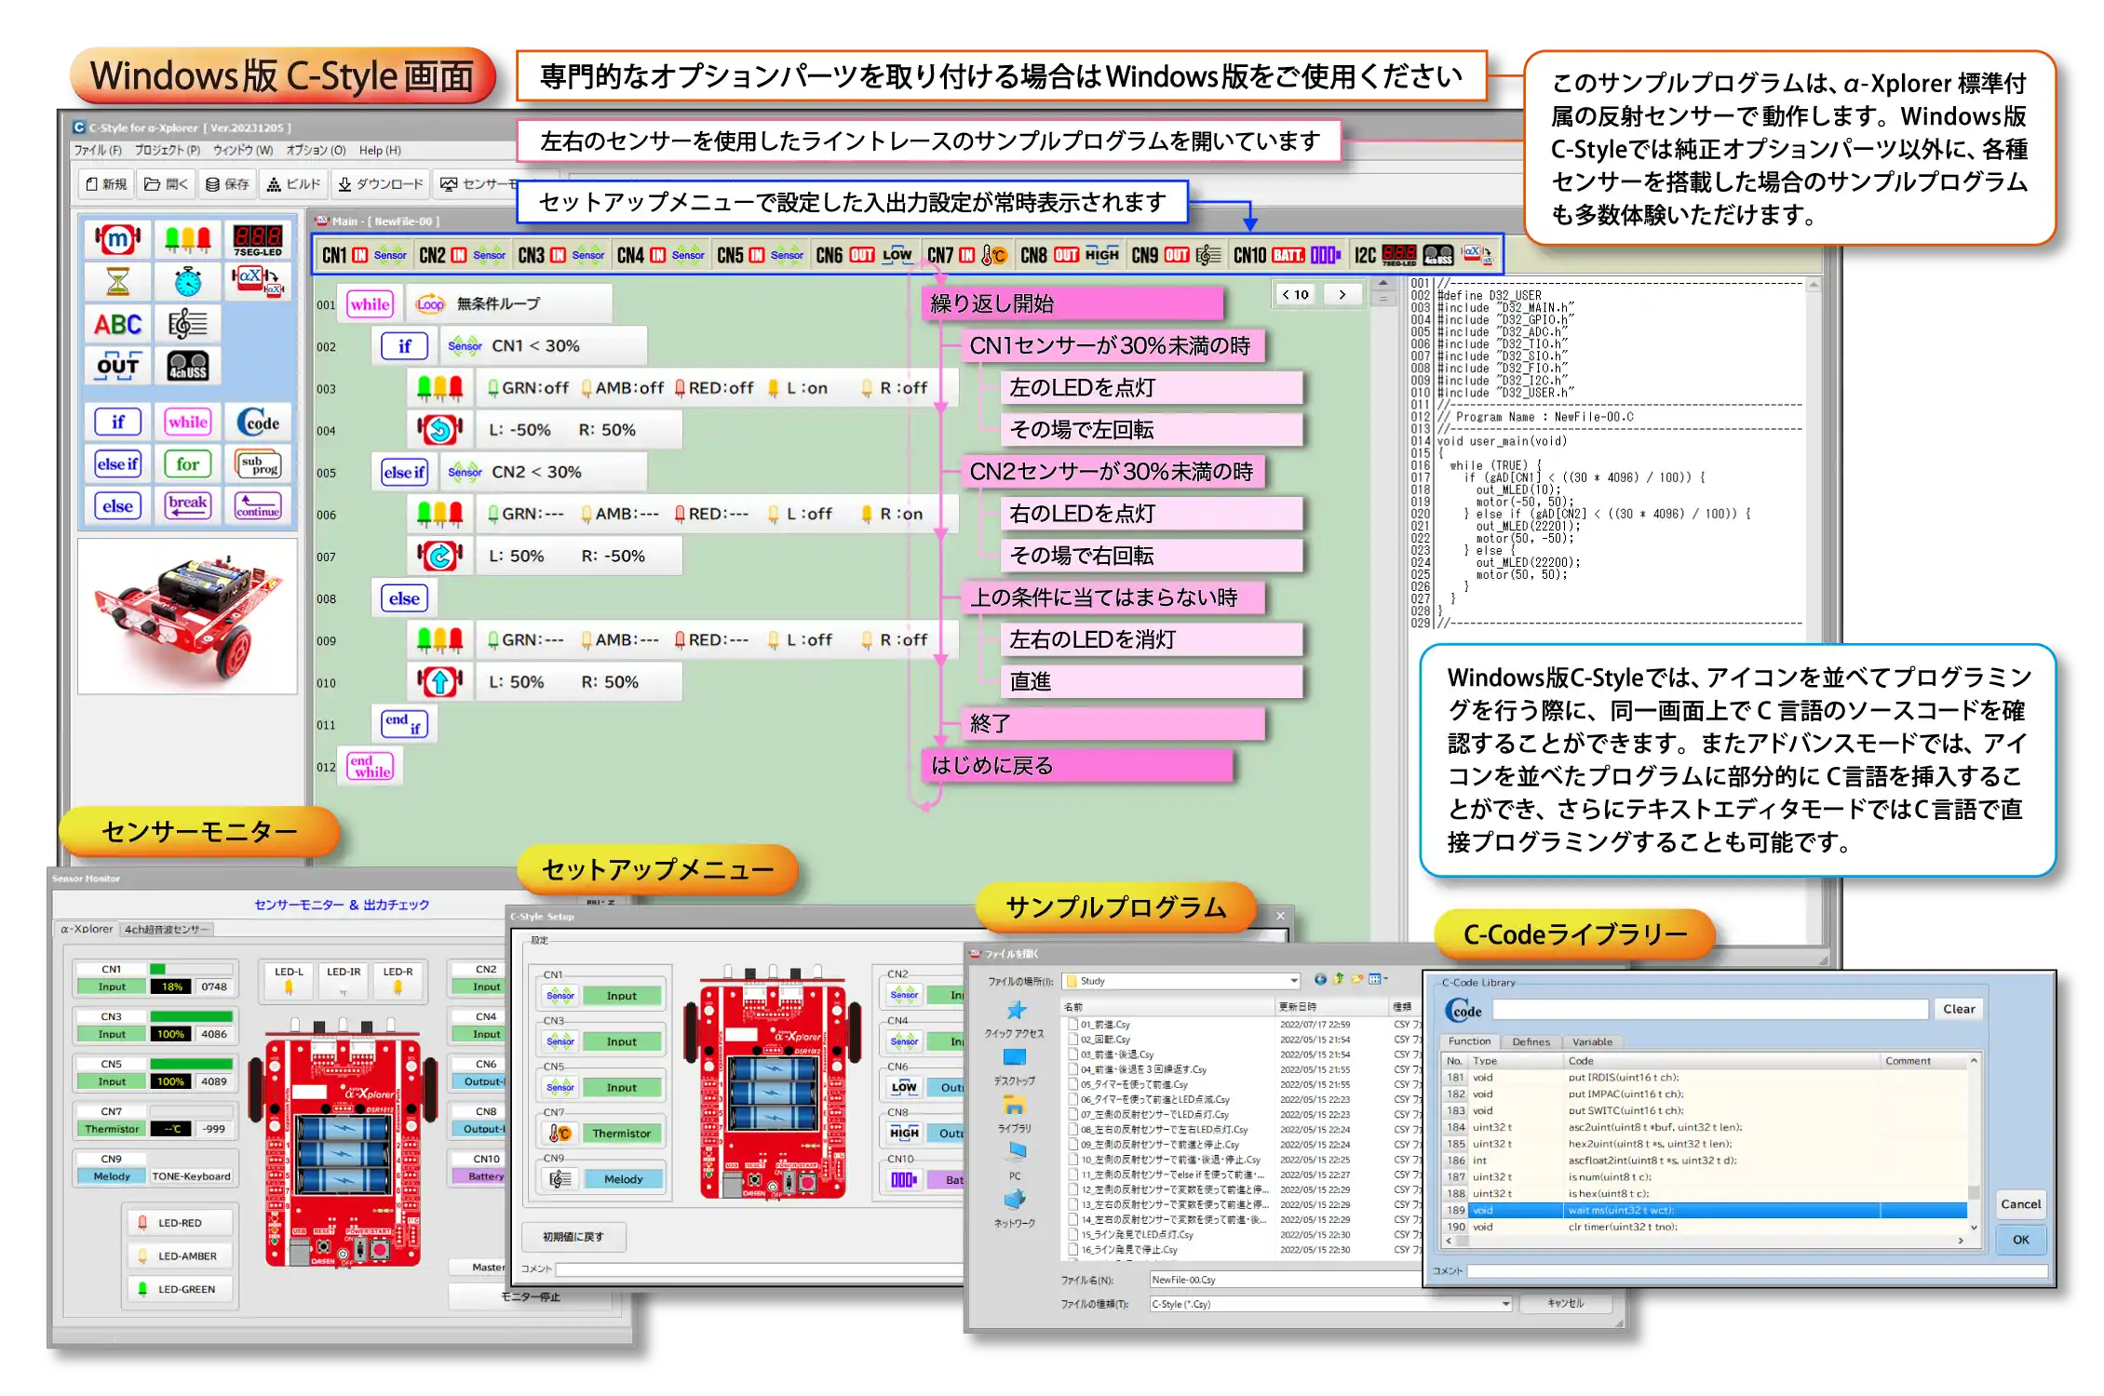Click the CN10 battery icon in connector bar
The image size is (2104, 1396).
[1325, 255]
